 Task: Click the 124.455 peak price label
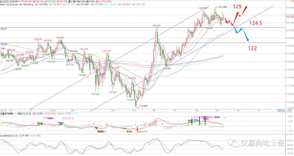156,26
